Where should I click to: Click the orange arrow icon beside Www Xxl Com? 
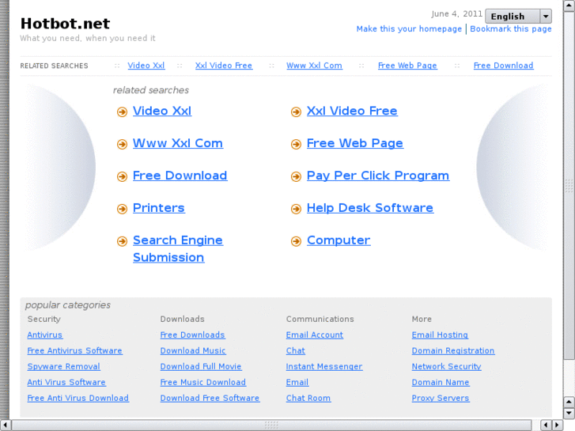point(122,145)
